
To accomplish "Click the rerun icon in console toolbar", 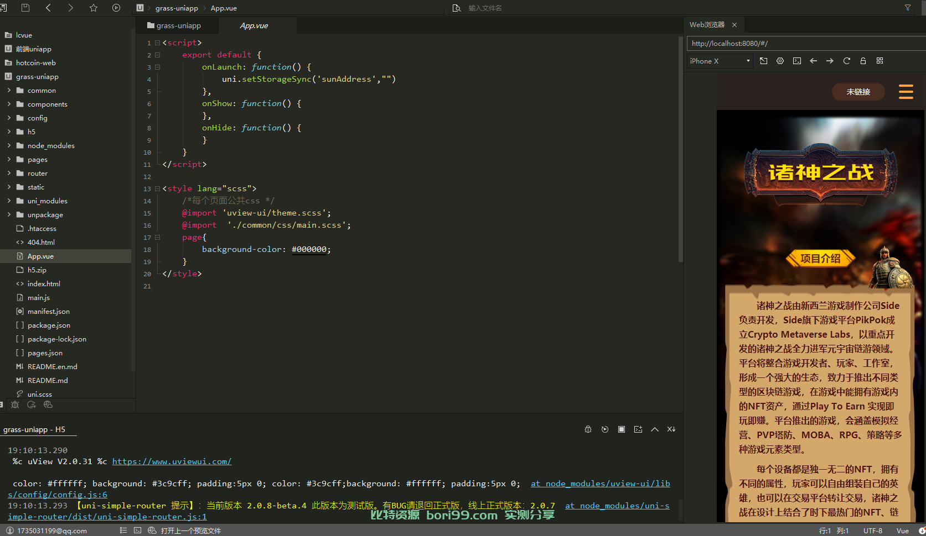I will tap(604, 429).
